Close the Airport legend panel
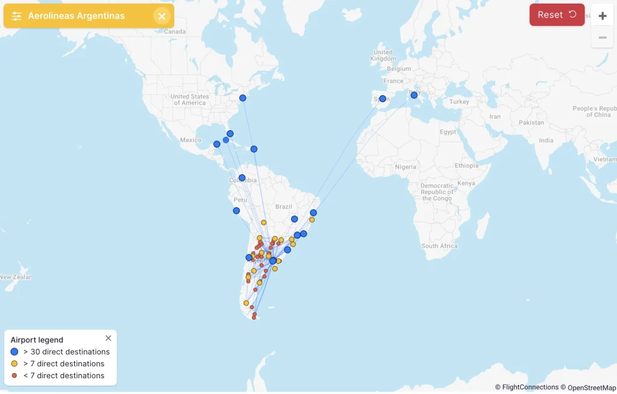Screen dimensions: 617x394 point(108,339)
